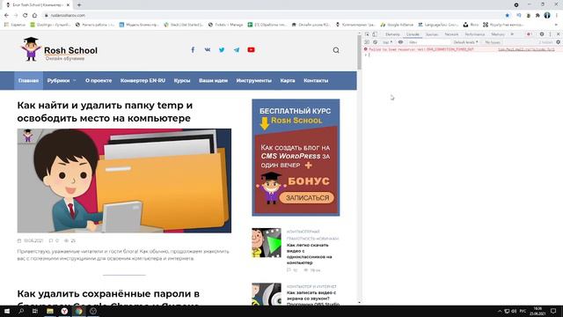Image resolution: width=563 pixels, height=317 pixels.
Task: Click the error source file link
Action: point(526,49)
